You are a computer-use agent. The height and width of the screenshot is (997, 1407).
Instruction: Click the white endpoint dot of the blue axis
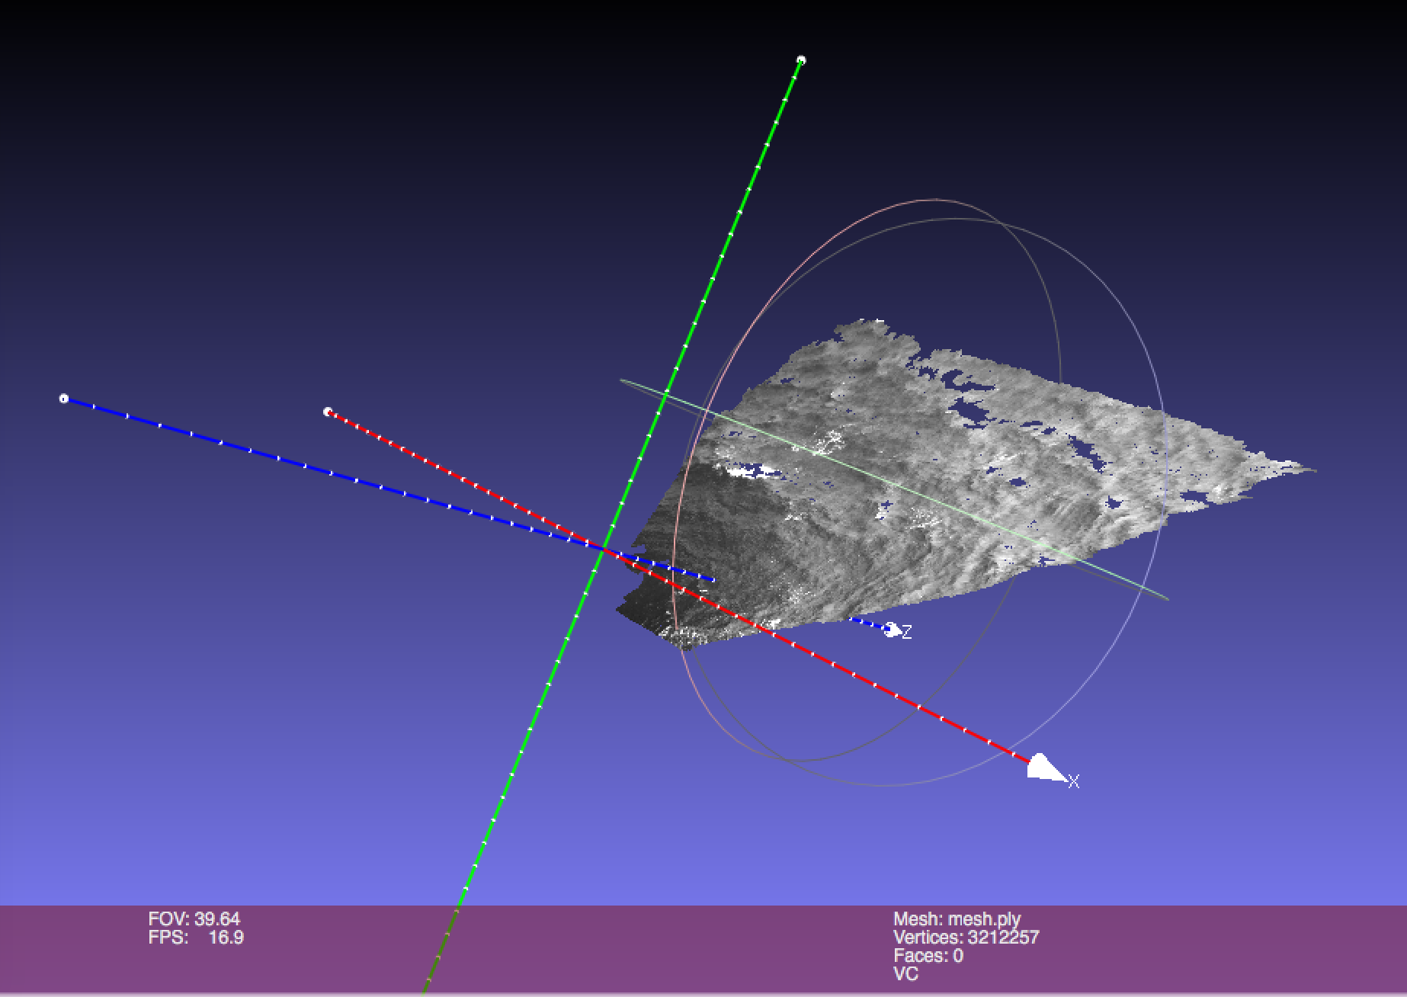point(64,399)
